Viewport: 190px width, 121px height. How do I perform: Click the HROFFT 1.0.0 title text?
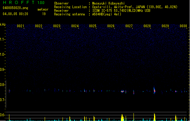point(24,2)
